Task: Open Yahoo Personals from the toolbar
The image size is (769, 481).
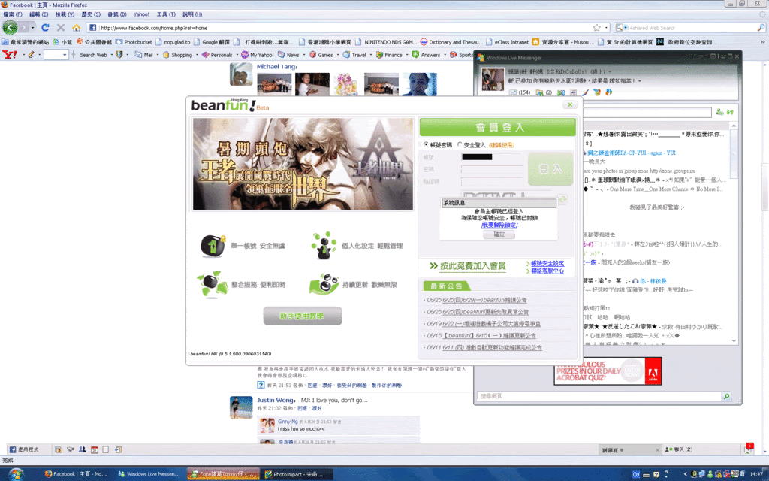Action: point(217,54)
